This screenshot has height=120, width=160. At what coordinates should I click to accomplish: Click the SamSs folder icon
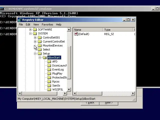pyautogui.click(x=49, y=85)
